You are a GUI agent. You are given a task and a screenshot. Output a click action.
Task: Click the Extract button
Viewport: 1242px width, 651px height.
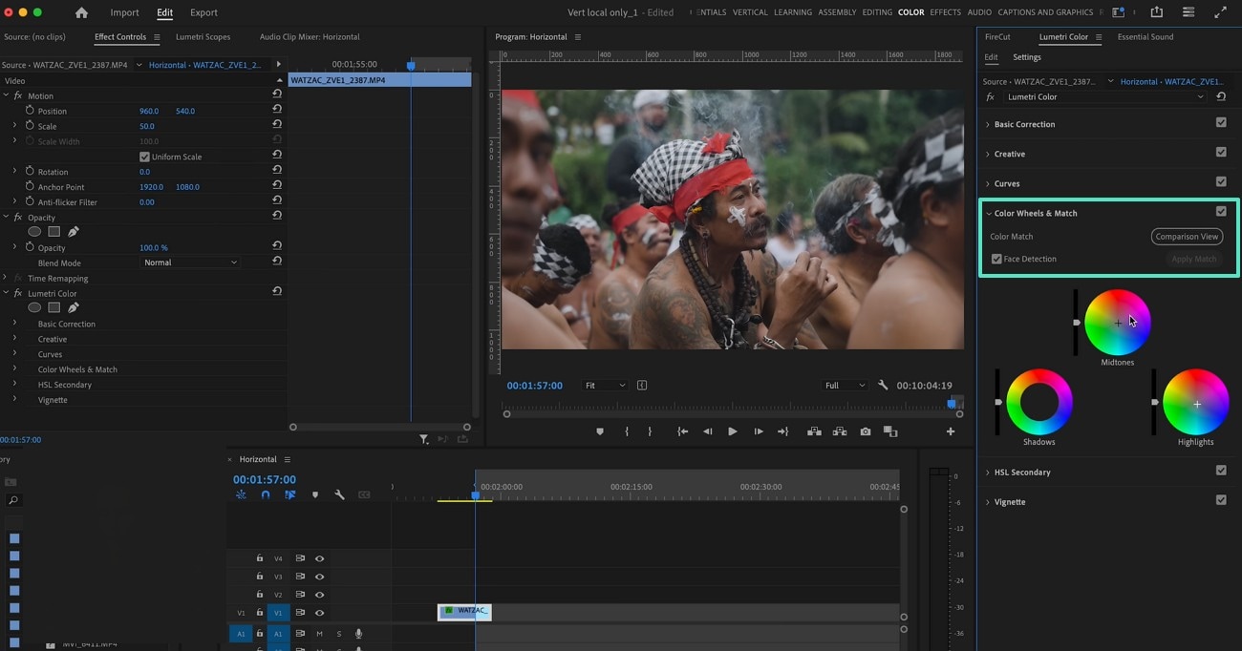840,431
